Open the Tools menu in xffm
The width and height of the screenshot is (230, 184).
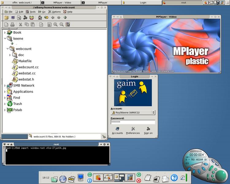31,12
